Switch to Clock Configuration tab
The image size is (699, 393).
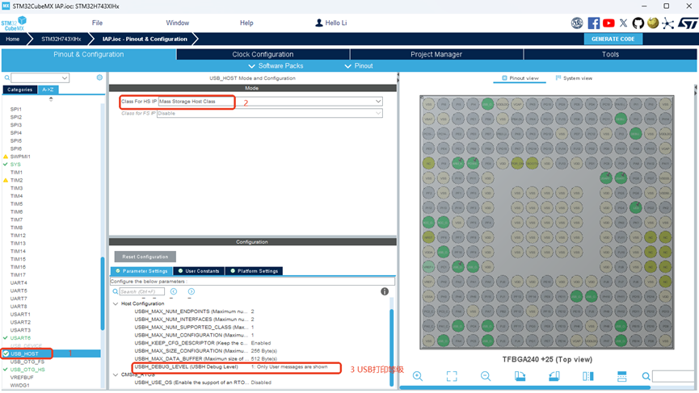click(263, 54)
